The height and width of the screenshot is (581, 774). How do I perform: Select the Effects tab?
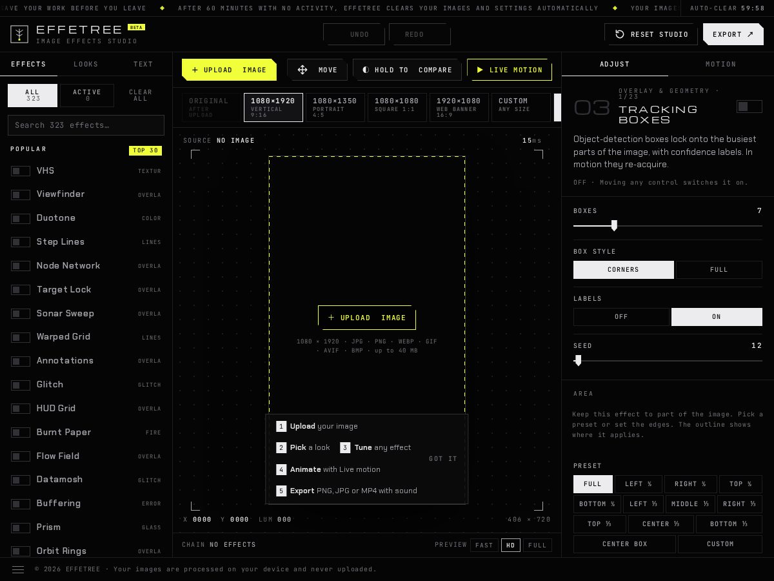[28, 64]
